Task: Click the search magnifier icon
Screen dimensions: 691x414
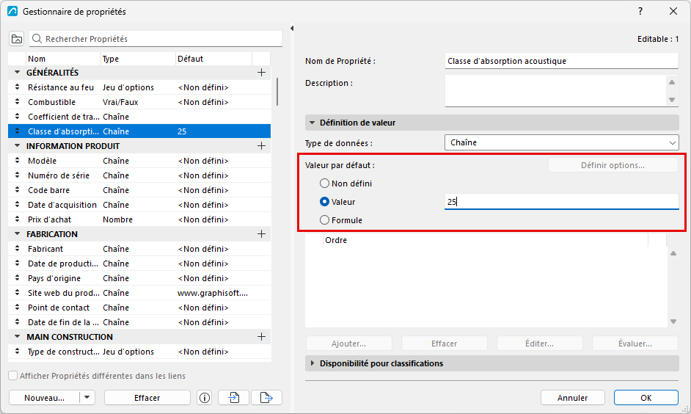Action: coord(37,39)
